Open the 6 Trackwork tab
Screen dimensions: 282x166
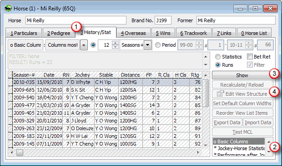193,33
